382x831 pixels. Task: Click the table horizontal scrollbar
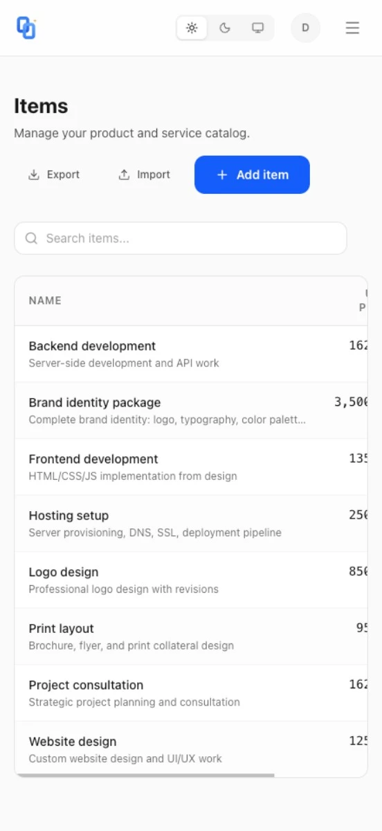(145, 775)
